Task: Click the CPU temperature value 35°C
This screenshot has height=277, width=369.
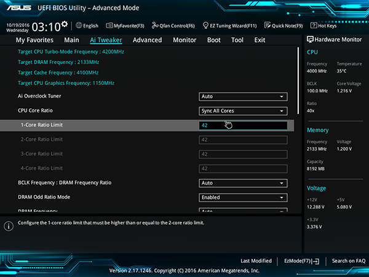Action: click(341, 71)
